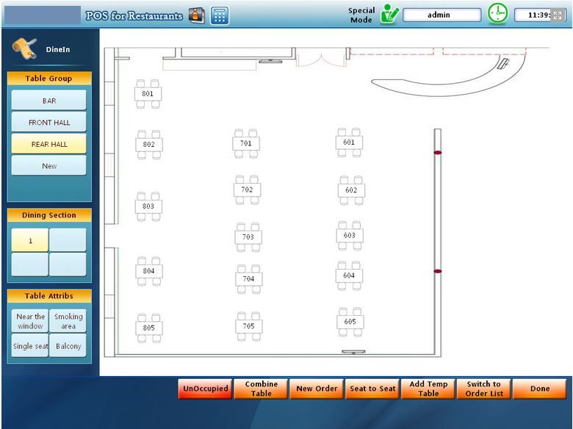Click the Combine Table button
Screen dimensions: 573x429
point(261,389)
